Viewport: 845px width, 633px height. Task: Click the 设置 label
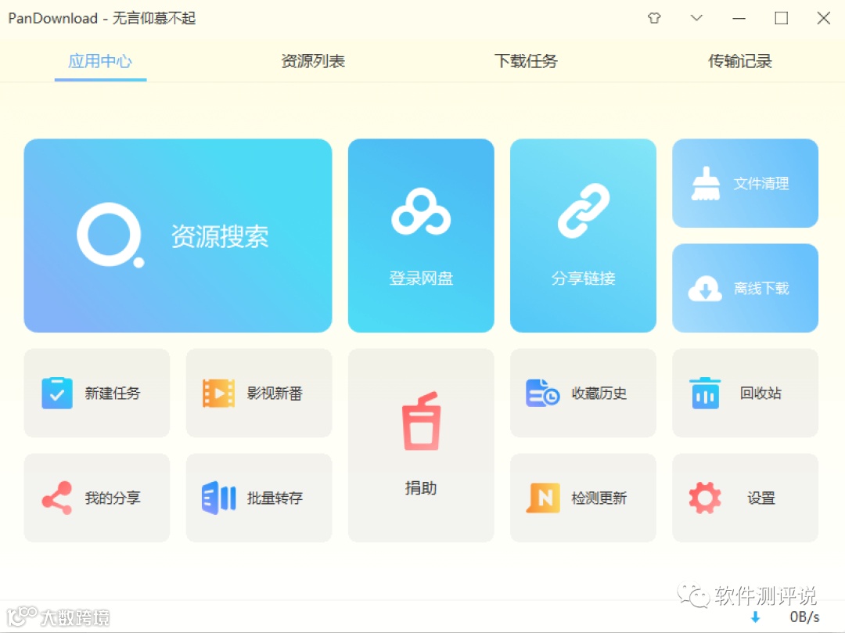(761, 498)
